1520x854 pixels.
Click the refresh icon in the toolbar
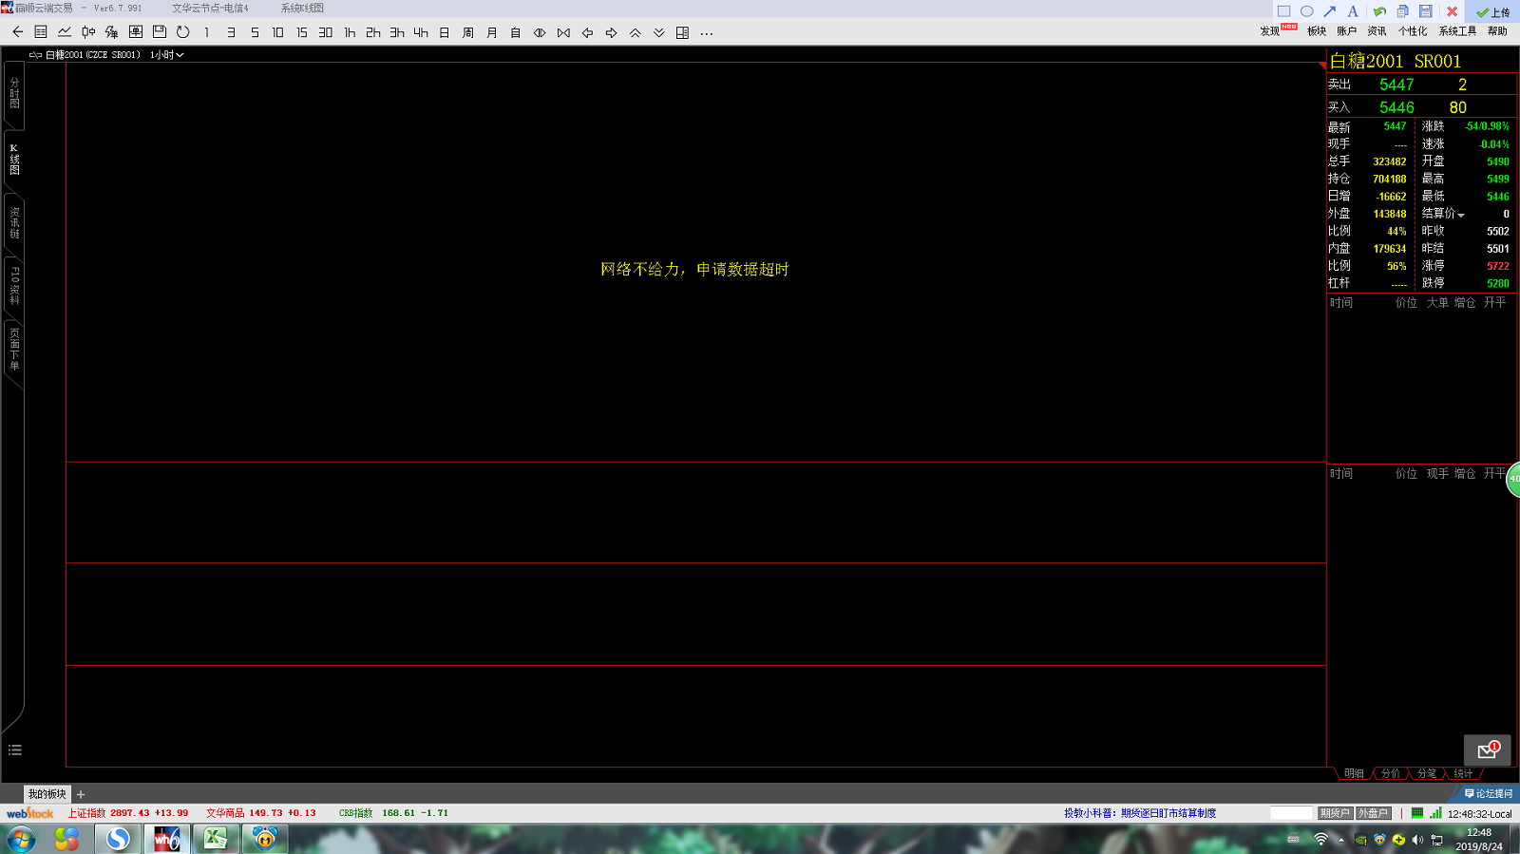pyautogui.click(x=183, y=32)
